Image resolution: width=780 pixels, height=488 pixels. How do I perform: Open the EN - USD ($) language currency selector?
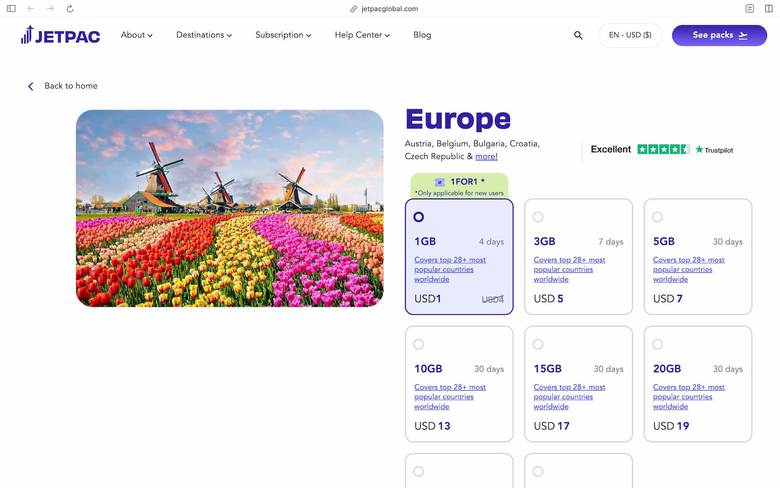630,35
